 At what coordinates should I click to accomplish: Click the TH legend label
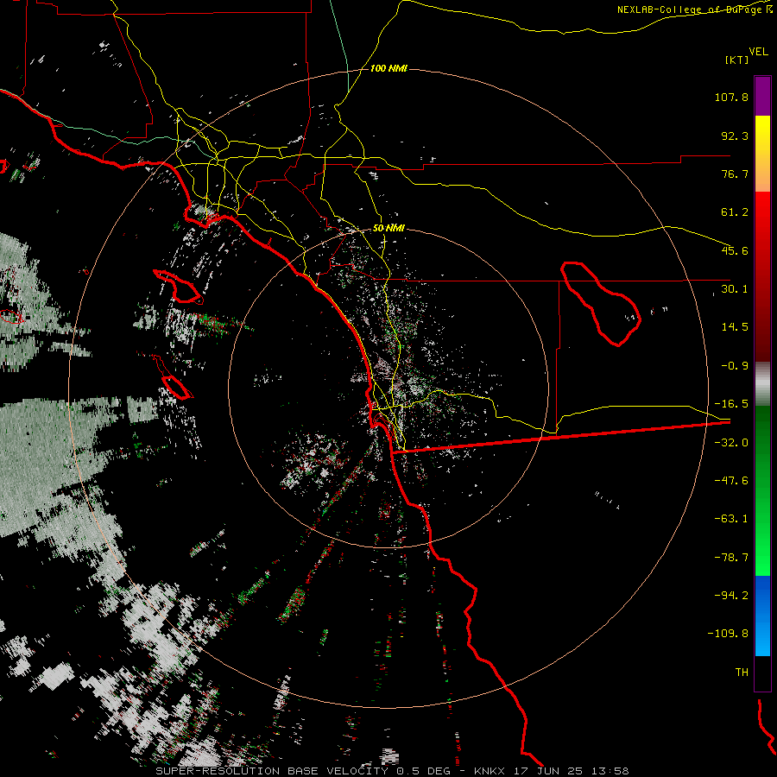742,673
